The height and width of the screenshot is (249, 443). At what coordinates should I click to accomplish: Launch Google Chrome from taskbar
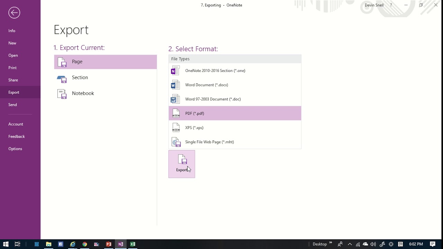[84, 244]
